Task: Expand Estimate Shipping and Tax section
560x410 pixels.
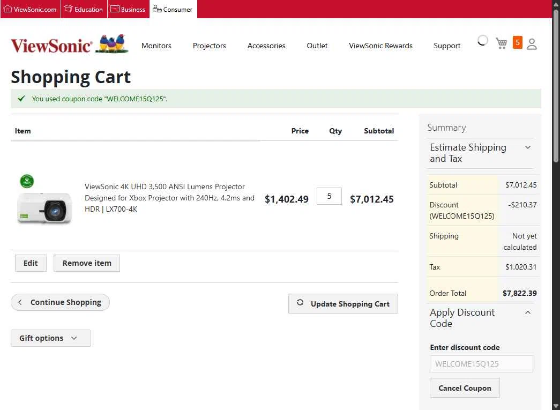Action: point(481,153)
